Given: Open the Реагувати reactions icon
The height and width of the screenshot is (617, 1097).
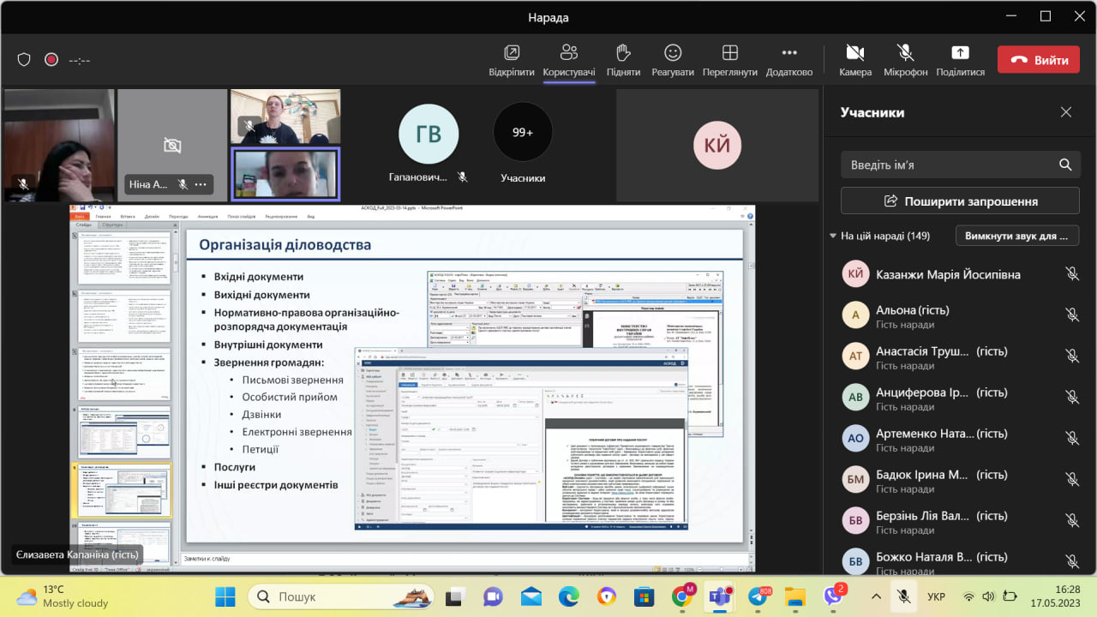Looking at the screenshot, I should click(x=673, y=53).
